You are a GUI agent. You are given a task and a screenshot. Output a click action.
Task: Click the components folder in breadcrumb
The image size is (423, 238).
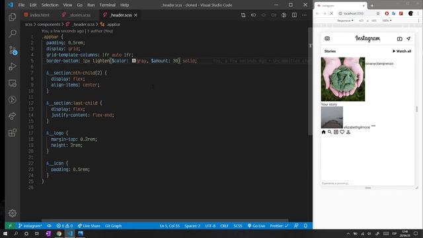tap(48, 24)
